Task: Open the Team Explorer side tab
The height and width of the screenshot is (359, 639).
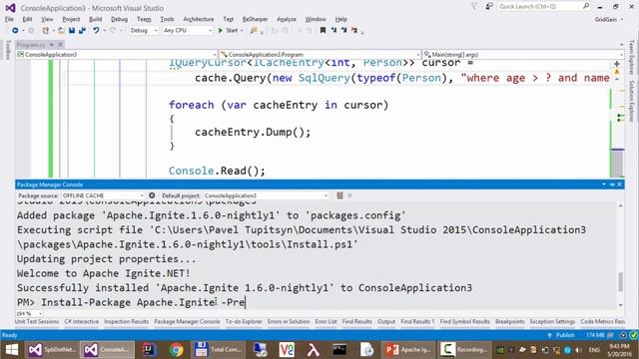Action: pos(631,57)
